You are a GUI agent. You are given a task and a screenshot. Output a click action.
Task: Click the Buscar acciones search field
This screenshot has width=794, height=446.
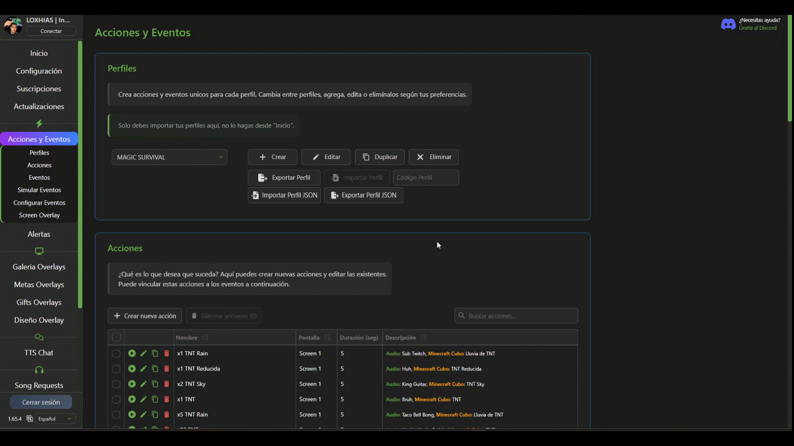[516, 316]
